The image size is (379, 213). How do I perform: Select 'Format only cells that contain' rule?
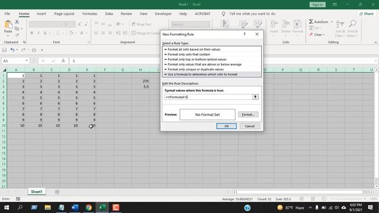[x=212, y=54]
